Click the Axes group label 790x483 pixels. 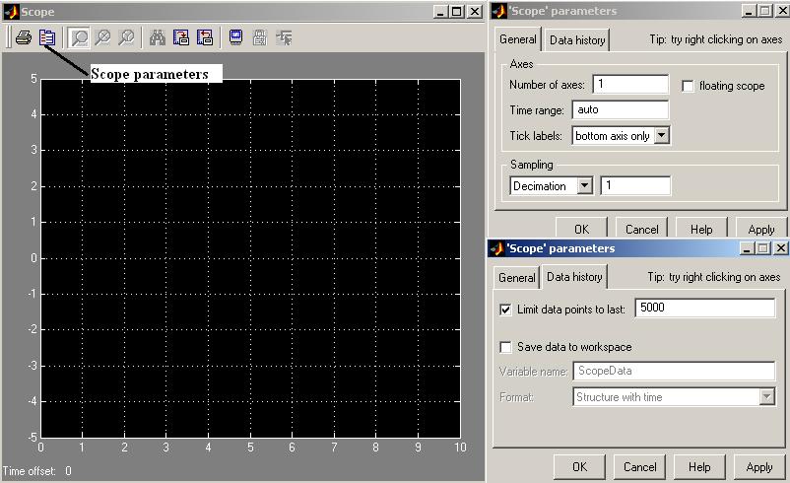point(521,64)
